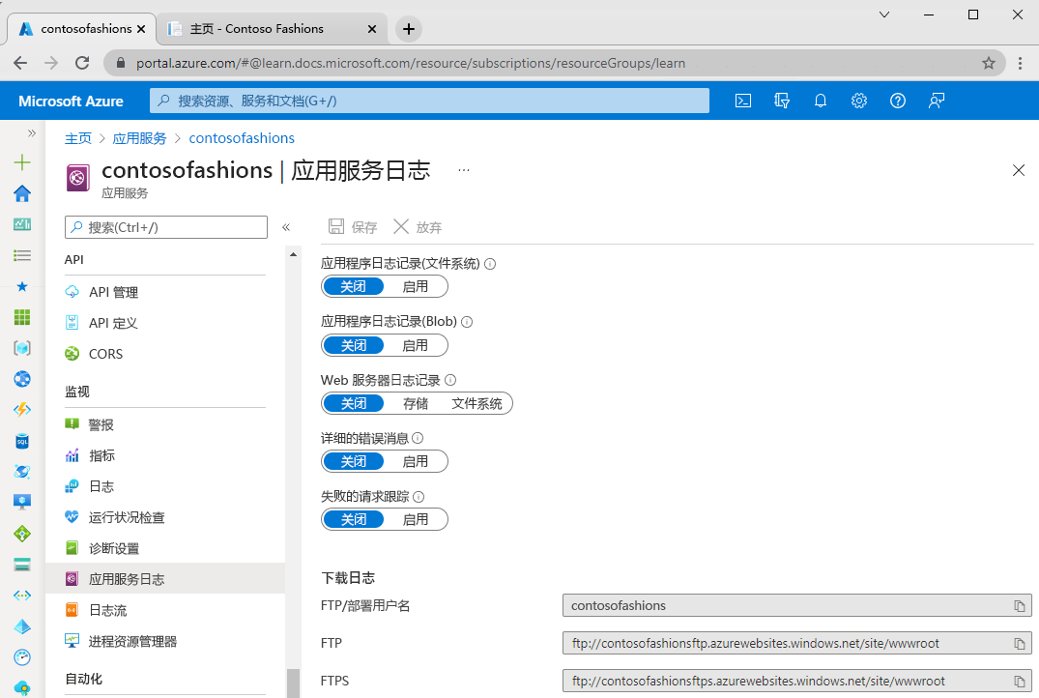Collapse the resource menu with « chevron
Viewport: 1039px width, 698px height.
pos(286,227)
